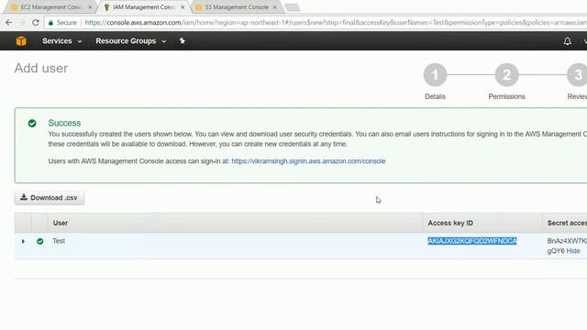Click the Secure padlock icon
Image resolution: width=587 pixels, height=330 pixels.
pos(51,22)
